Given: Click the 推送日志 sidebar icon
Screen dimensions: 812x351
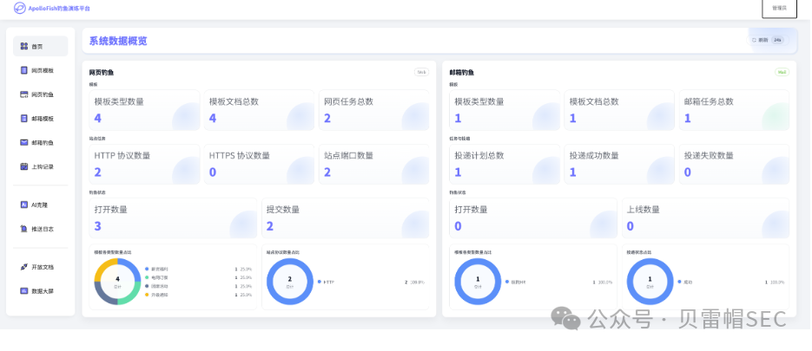Looking at the screenshot, I should click(x=23, y=229).
